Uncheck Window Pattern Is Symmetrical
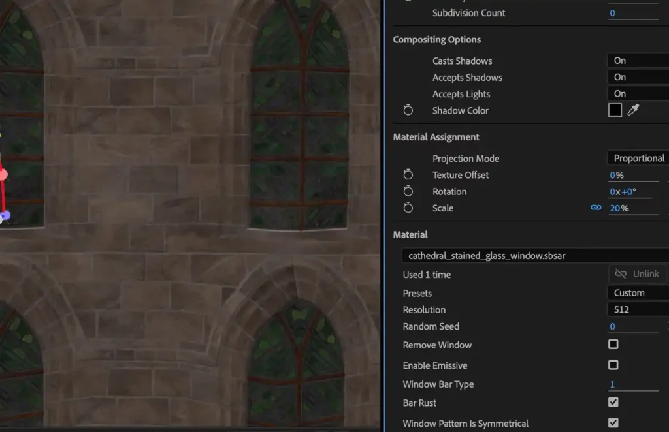The width and height of the screenshot is (669, 432). [x=613, y=423]
